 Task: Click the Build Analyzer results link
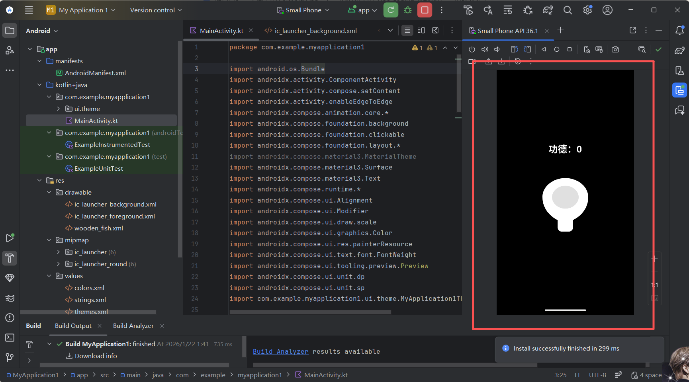[280, 352]
